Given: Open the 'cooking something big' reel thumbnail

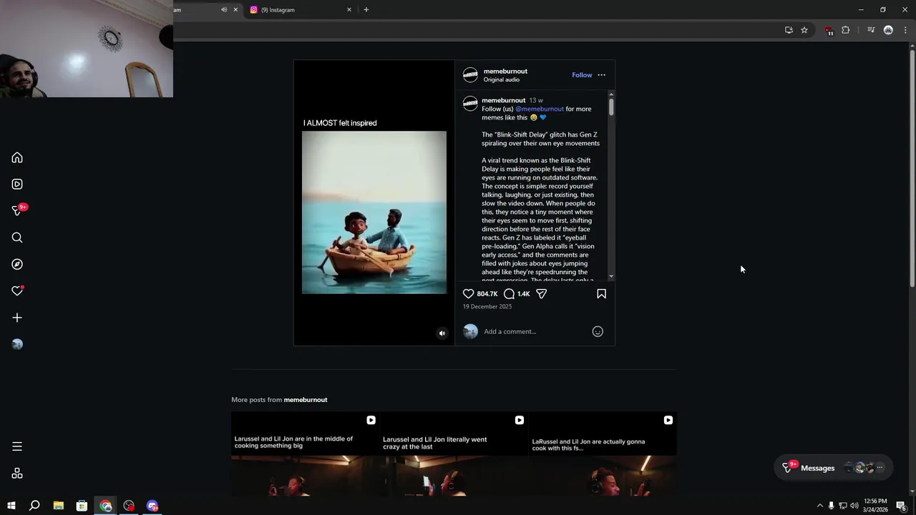Looking at the screenshot, I should (305, 453).
